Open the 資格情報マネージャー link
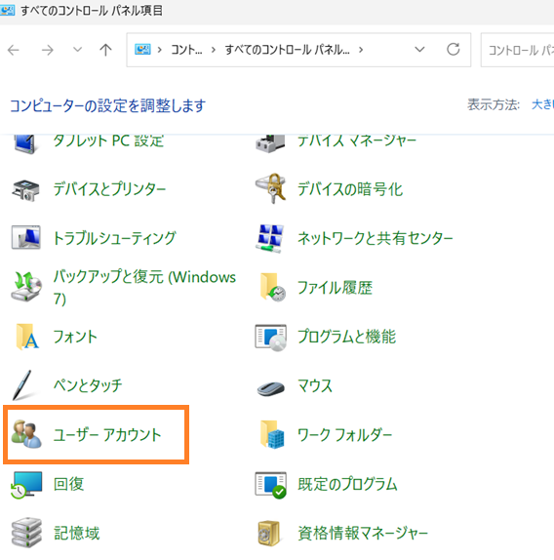The height and width of the screenshot is (560, 554). point(363,533)
